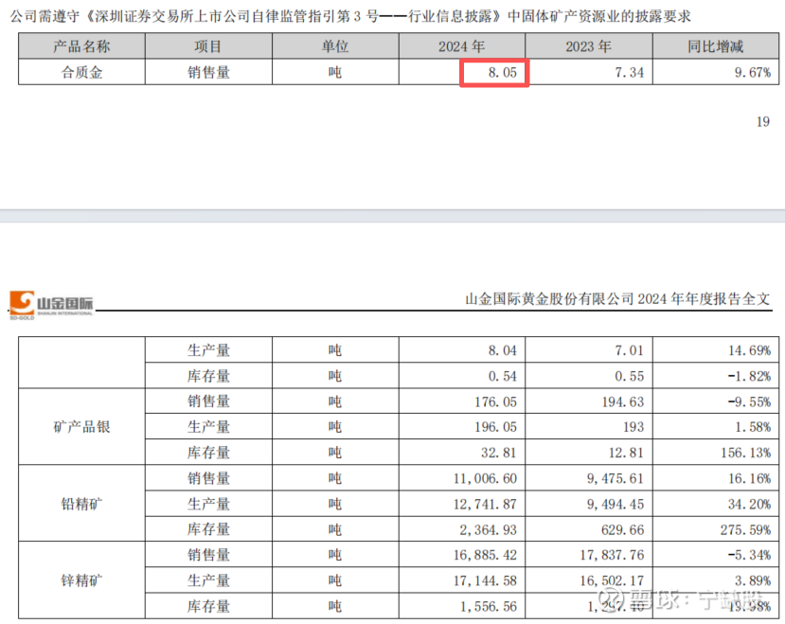Image resolution: width=785 pixels, height=624 pixels.
Task: Click page number 19
Action: (763, 122)
